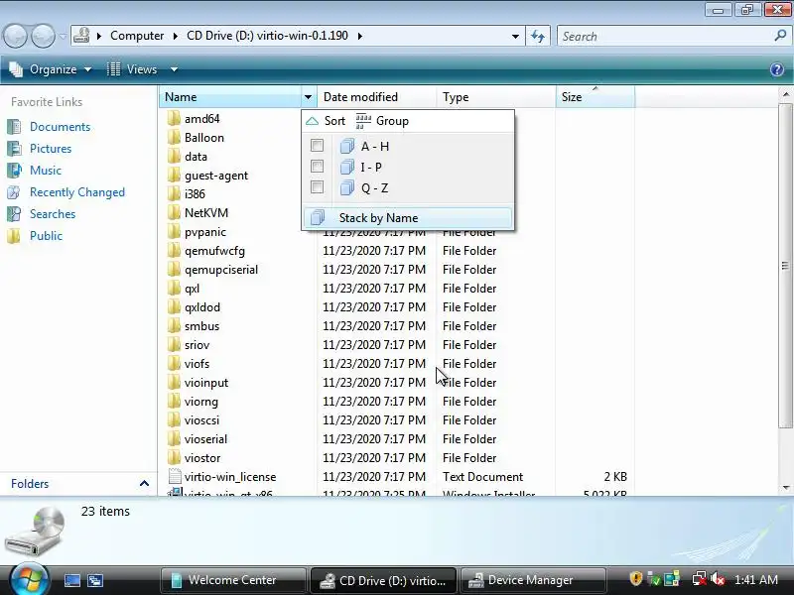The image size is (794, 595).
Task: Open the Views dropdown arrow
Action: click(x=174, y=69)
